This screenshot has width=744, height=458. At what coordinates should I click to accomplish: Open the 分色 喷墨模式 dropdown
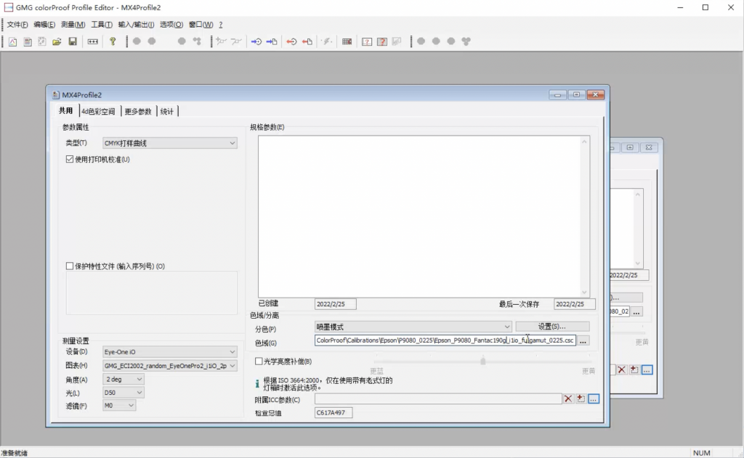(x=413, y=327)
